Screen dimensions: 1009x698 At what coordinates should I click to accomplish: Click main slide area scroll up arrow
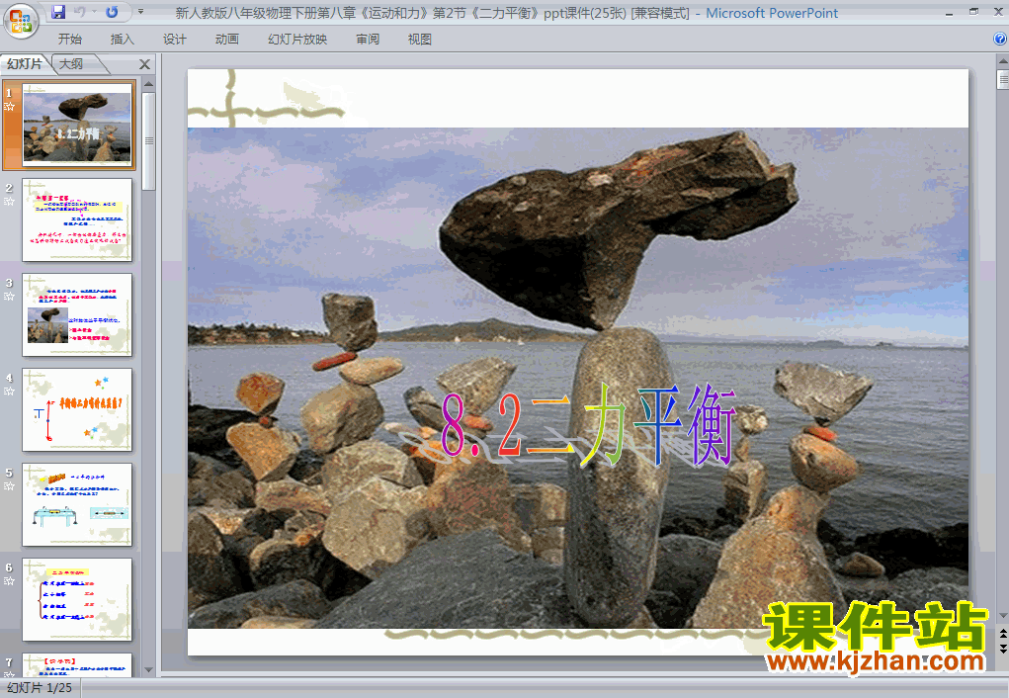(1002, 62)
